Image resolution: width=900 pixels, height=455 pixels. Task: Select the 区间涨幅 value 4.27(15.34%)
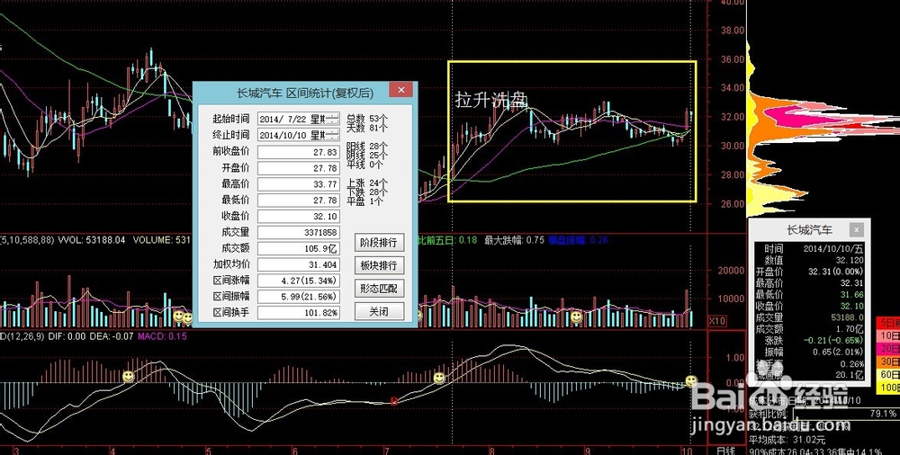(299, 281)
